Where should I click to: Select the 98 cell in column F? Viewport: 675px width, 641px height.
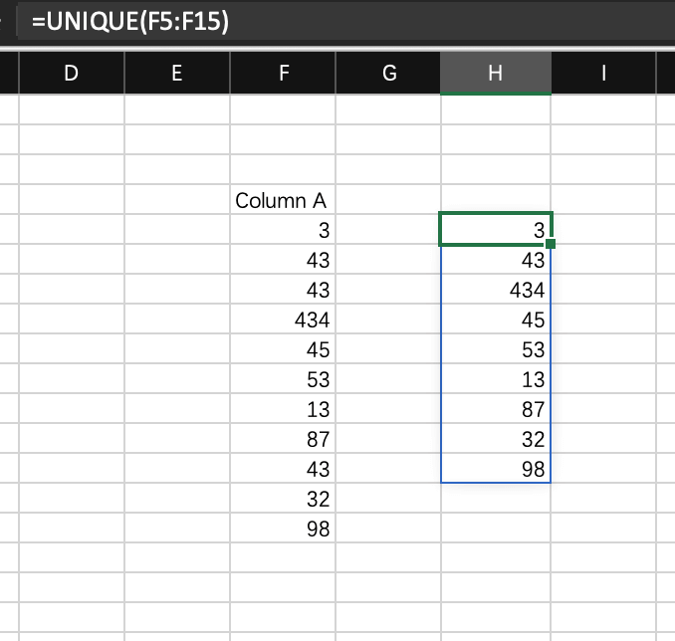click(283, 529)
